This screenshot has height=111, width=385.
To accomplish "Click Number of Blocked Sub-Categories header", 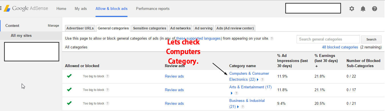I will click(364, 63).
